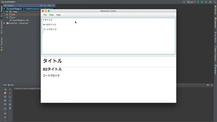This screenshot has width=217, height=122.
Task: Click inside the Markdown text input area
Action: tap(108, 36)
